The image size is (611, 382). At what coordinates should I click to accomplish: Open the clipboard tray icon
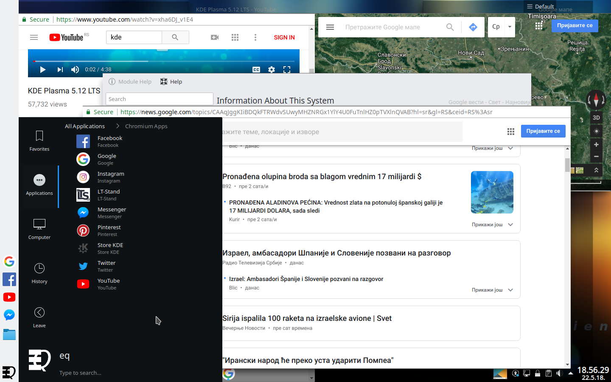click(548, 373)
